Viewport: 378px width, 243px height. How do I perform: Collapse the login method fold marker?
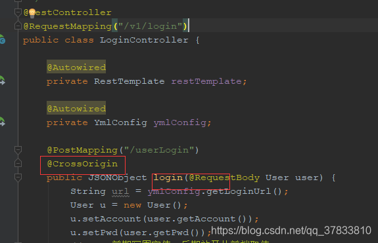tap(18, 178)
